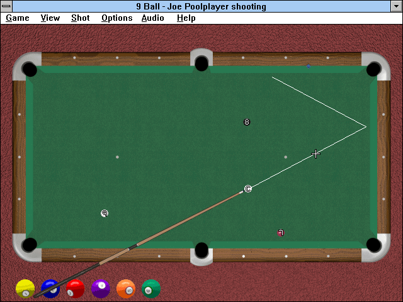Click the bottom-right corner pocket

(x=373, y=245)
